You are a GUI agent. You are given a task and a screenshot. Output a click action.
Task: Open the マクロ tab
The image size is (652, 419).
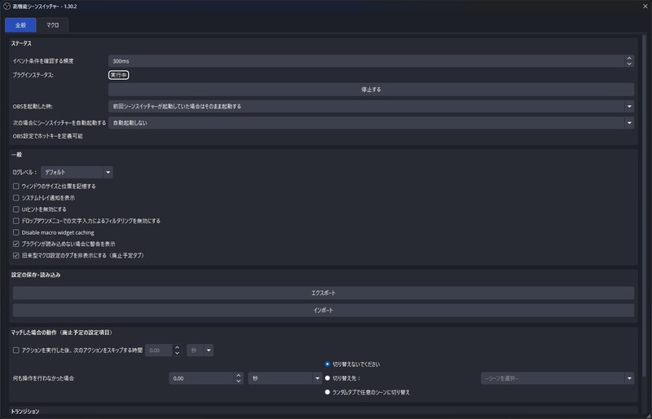click(52, 25)
